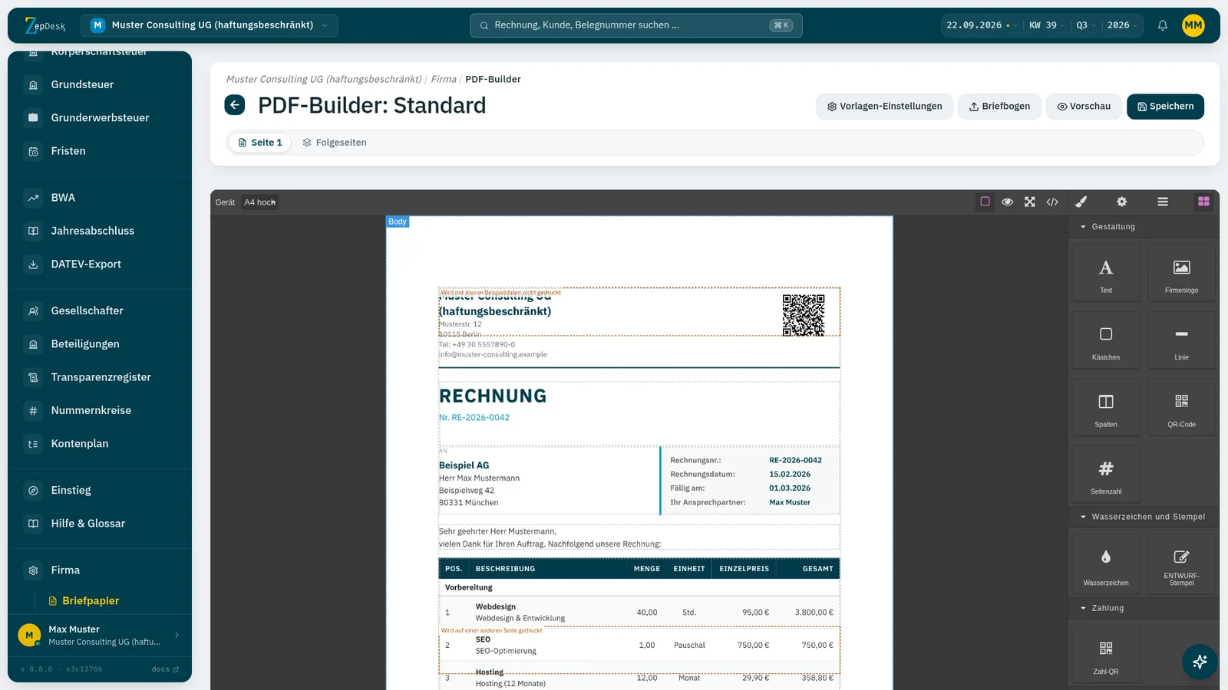Open the notifications bell
Screen dimensions: 1228x690
point(1162,25)
